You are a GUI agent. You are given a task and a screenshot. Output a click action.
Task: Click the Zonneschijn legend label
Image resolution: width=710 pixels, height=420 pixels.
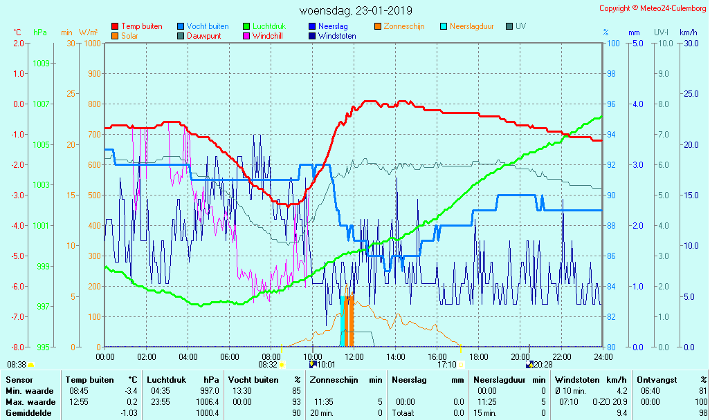pyautogui.click(x=404, y=26)
